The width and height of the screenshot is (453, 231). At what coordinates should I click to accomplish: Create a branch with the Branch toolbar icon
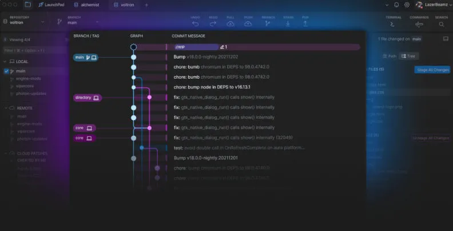(x=268, y=24)
